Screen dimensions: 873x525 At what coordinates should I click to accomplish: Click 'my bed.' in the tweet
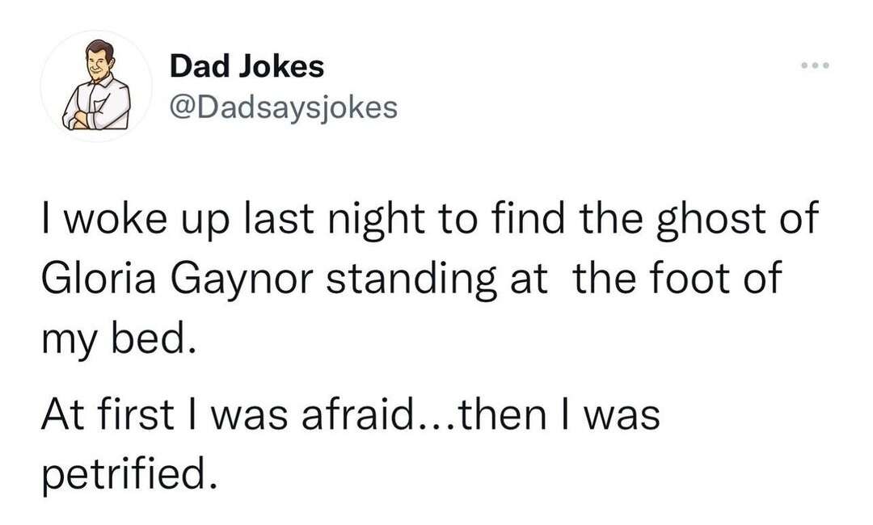point(118,340)
